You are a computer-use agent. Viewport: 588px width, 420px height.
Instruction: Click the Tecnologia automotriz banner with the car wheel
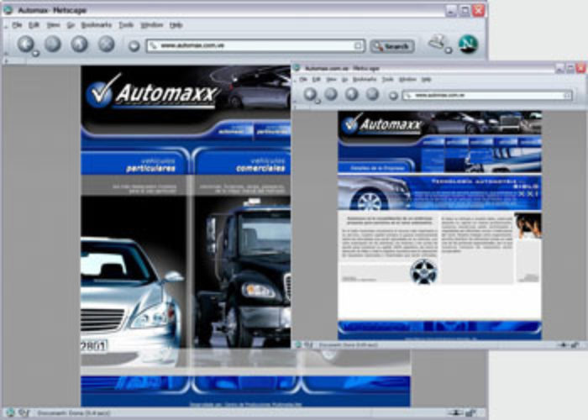tap(439, 192)
